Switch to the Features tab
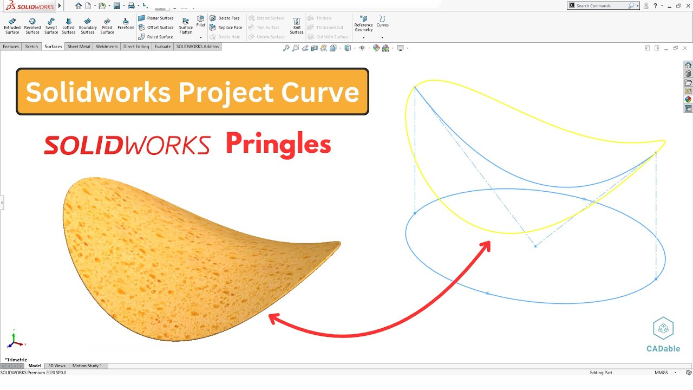Screen dimensions: 693x390 coord(11,47)
